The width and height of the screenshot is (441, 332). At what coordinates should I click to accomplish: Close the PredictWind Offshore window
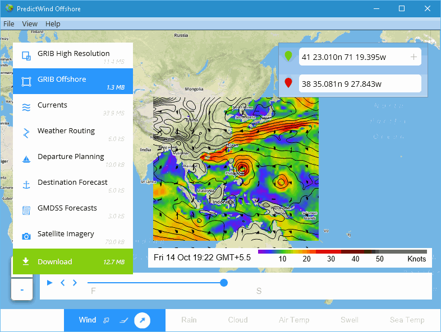tap(428, 8)
